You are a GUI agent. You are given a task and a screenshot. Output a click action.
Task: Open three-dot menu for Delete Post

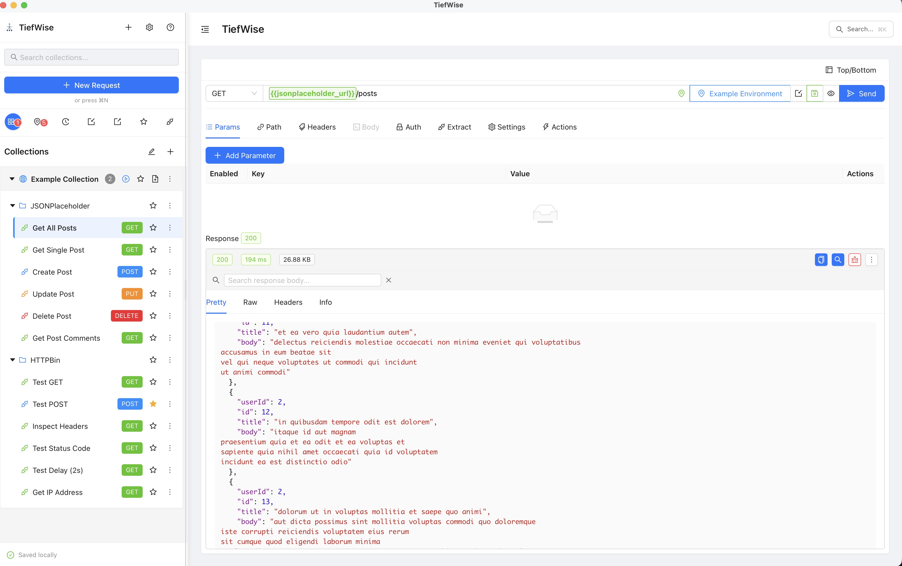(170, 316)
